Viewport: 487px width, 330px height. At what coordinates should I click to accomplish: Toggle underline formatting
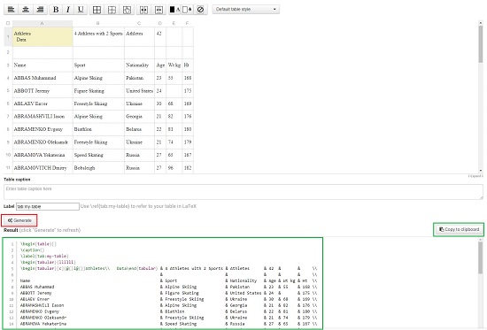(81, 10)
